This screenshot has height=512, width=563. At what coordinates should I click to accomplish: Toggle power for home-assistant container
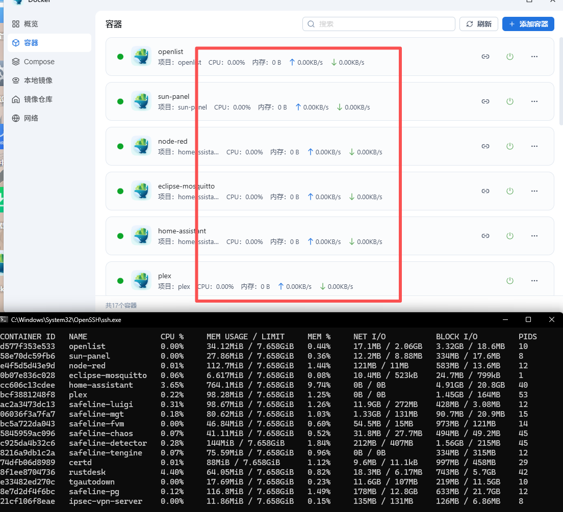(510, 236)
